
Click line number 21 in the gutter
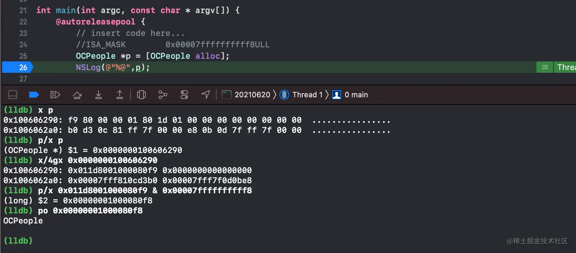point(23,10)
